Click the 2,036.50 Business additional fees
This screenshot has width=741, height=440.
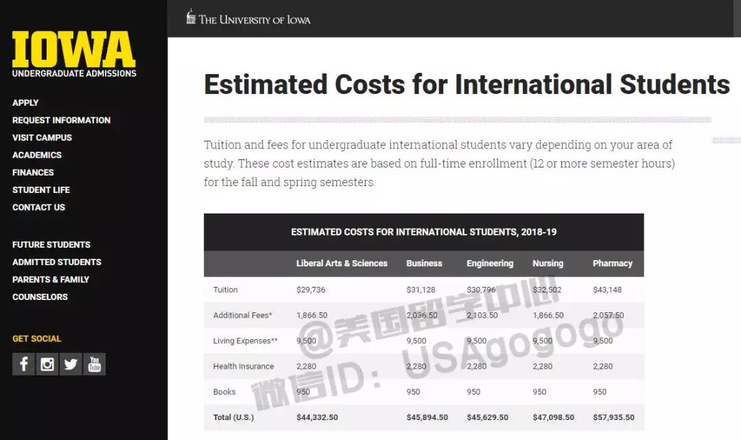(422, 315)
